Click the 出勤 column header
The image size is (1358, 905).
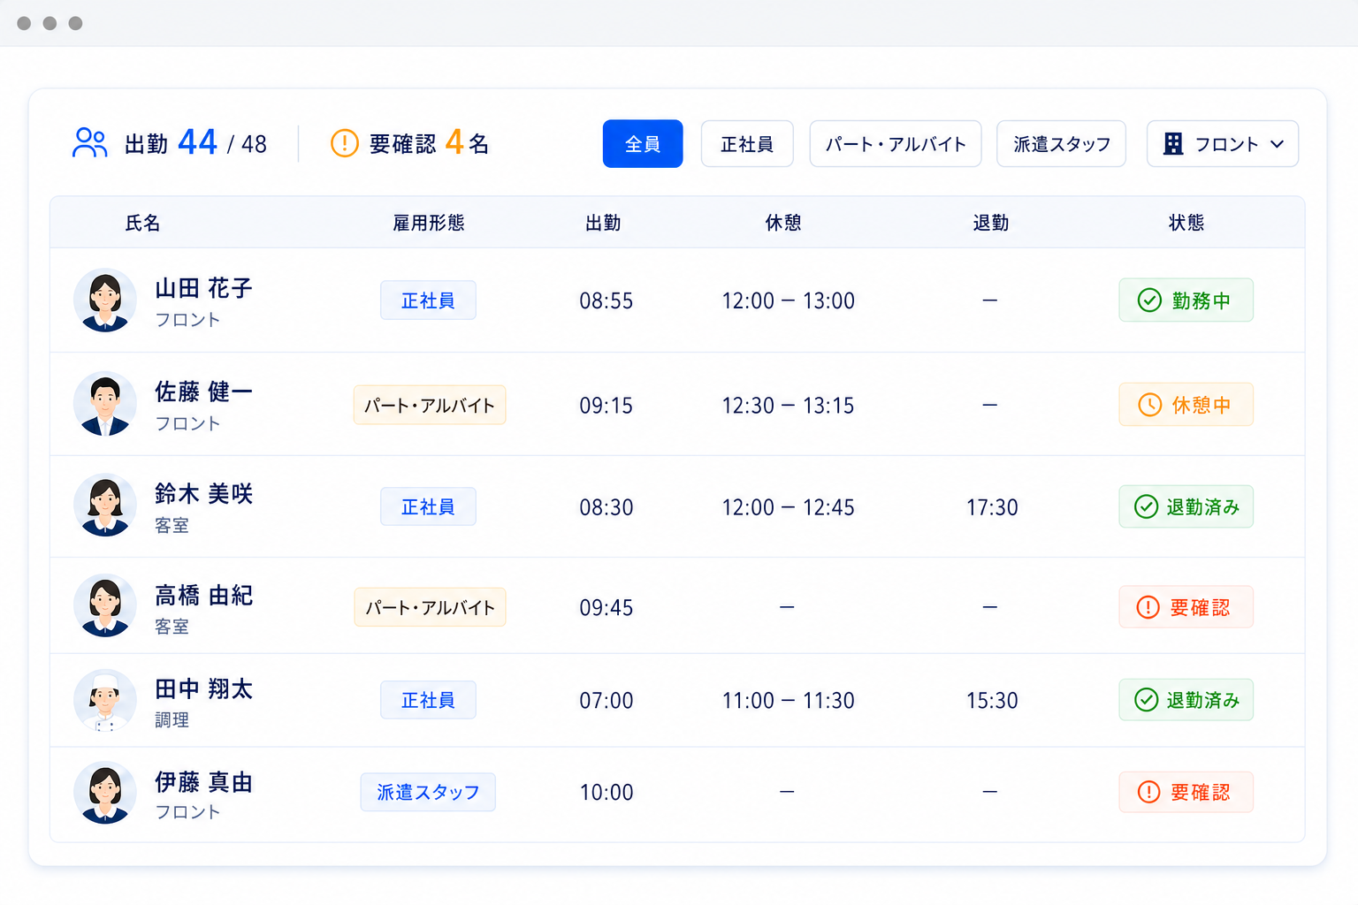tap(603, 223)
